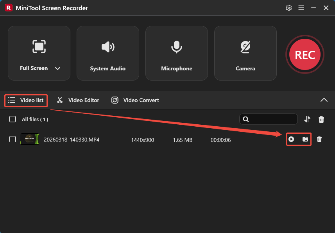Collapse the video list panel with the chevron
The image size is (335, 233).
click(x=324, y=100)
